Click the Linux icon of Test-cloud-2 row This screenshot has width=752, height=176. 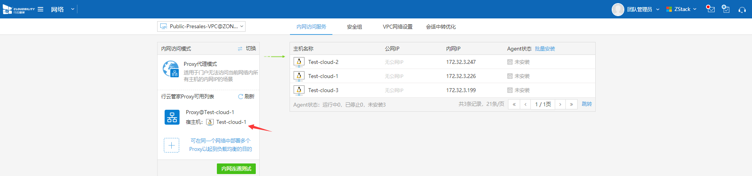click(x=299, y=62)
